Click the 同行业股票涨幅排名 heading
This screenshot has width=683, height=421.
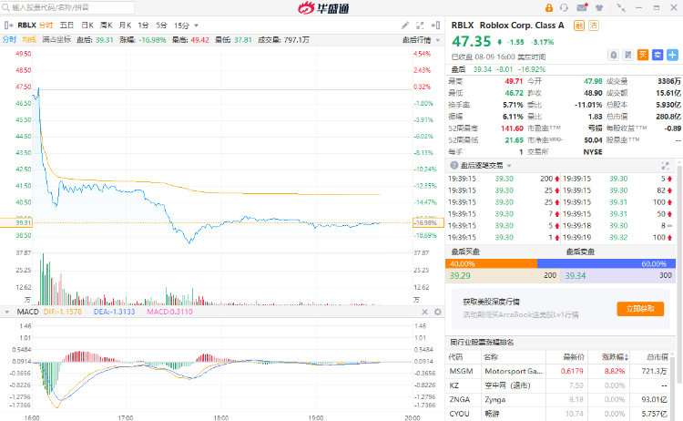(x=482, y=342)
